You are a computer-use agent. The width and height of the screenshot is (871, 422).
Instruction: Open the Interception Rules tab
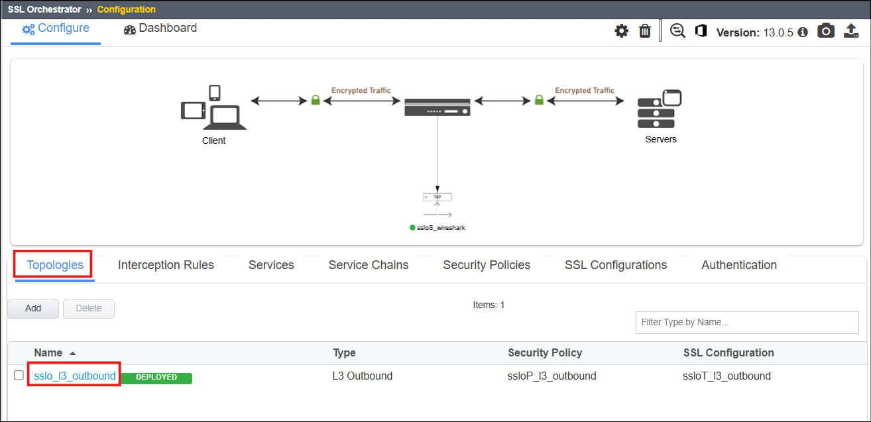(166, 265)
